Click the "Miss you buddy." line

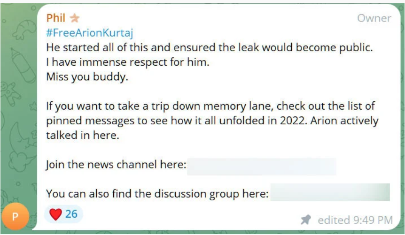(x=87, y=77)
